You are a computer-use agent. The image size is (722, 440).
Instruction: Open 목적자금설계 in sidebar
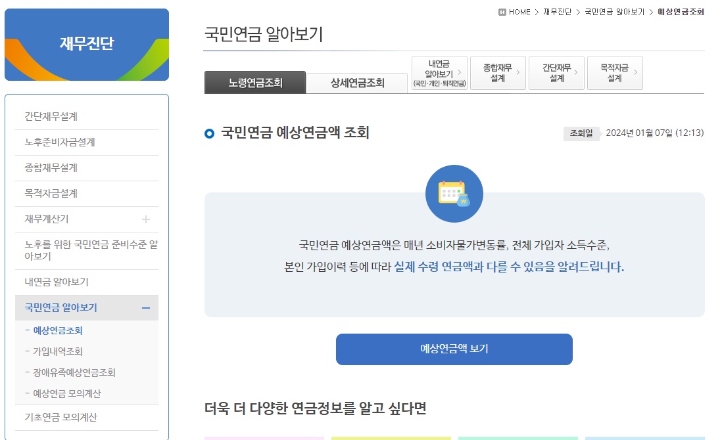pyautogui.click(x=87, y=194)
